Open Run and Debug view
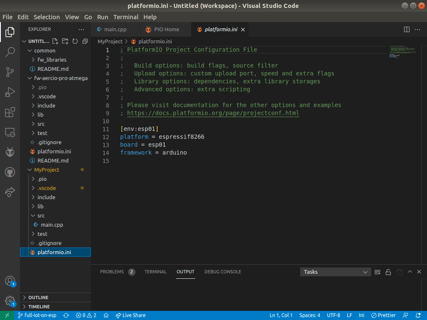Viewport: 427px width, 320px height. pos(10,92)
